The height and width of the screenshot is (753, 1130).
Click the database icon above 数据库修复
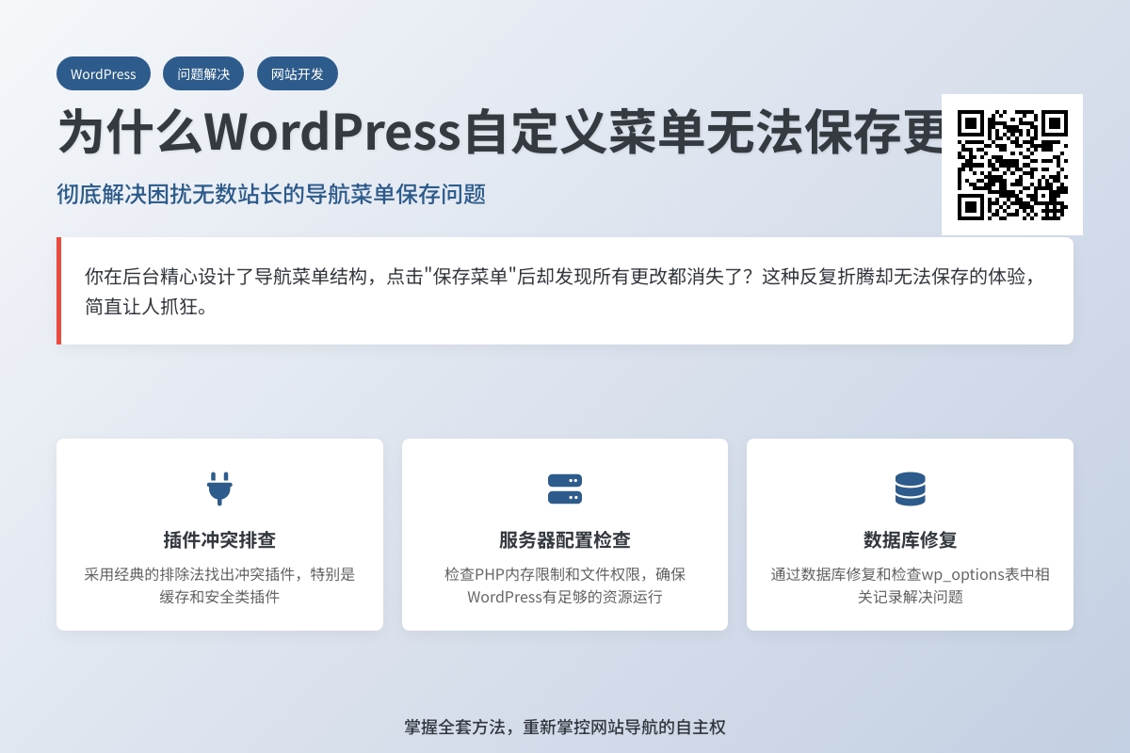[x=910, y=489]
